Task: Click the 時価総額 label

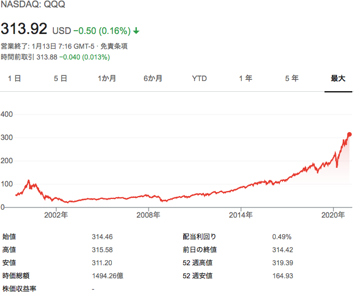Action: 16,276
